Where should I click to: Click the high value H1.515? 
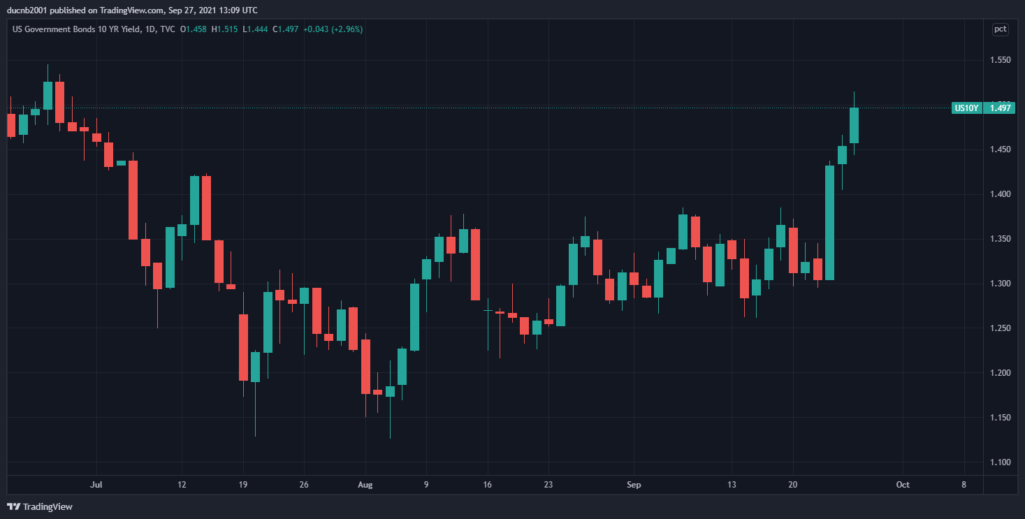pos(224,29)
